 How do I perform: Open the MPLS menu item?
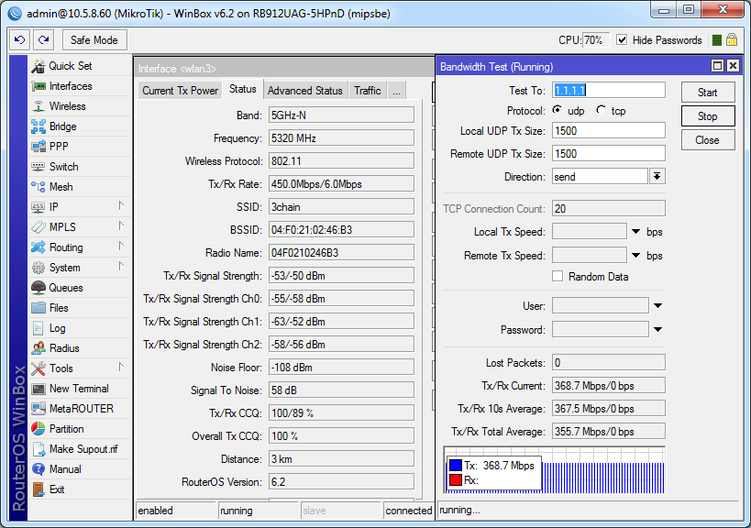click(79, 227)
